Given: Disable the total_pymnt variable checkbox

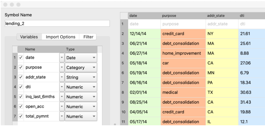Looking at the screenshot, I should click(21, 117).
